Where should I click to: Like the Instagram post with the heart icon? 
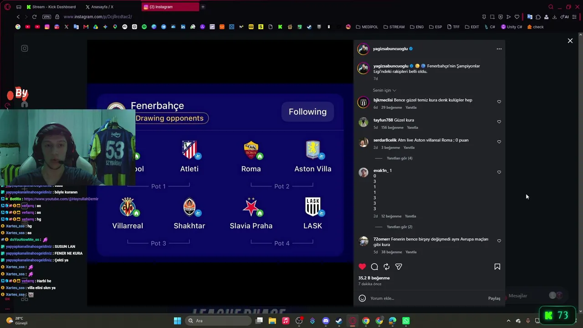[x=362, y=266]
